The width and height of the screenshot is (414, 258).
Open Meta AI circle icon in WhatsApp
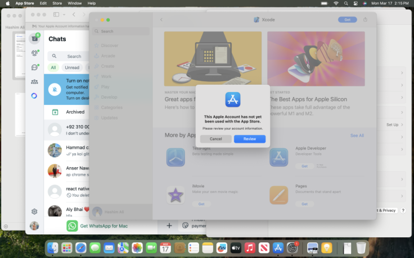(x=34, y=95)
